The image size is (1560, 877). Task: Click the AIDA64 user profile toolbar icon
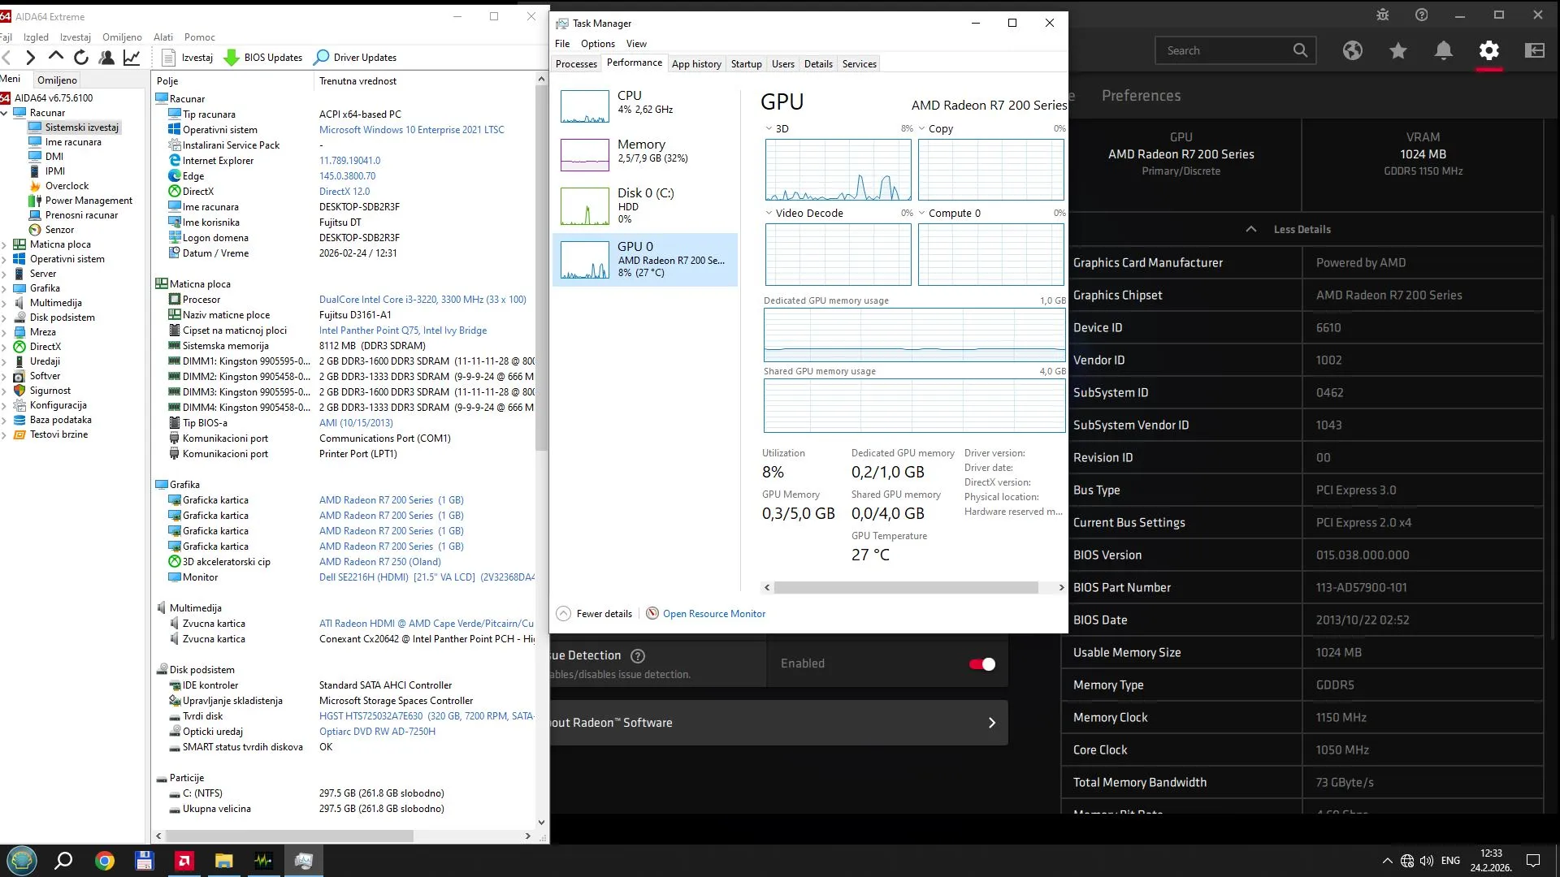coord(106,57)
